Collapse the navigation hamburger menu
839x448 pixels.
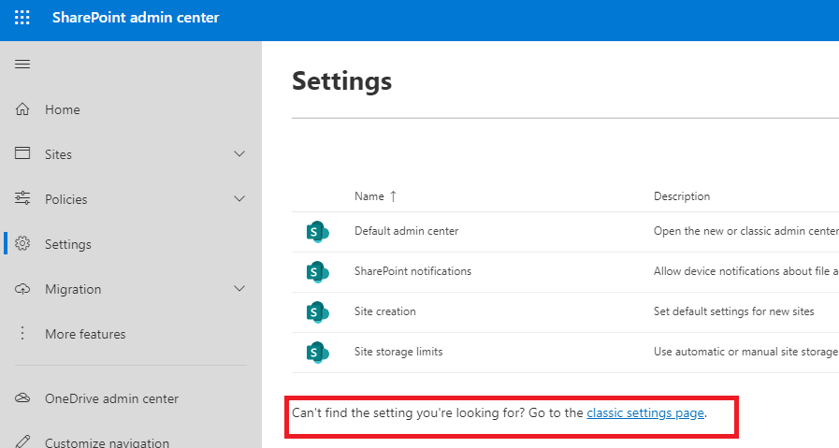(22, 64)
